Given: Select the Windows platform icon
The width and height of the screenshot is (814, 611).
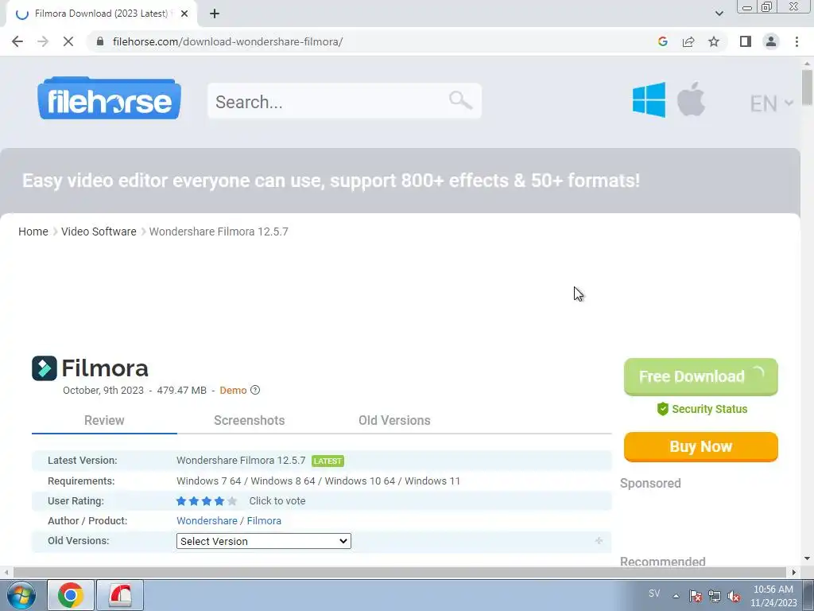Looking at the screenshot, I should pos(649,99).
